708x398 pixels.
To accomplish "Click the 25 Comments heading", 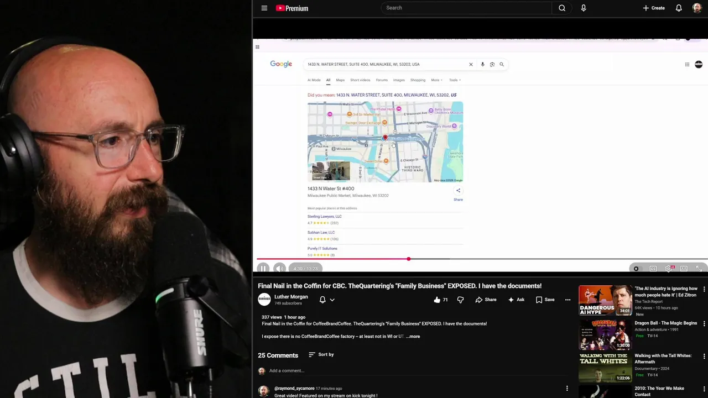I will [278, 355].
